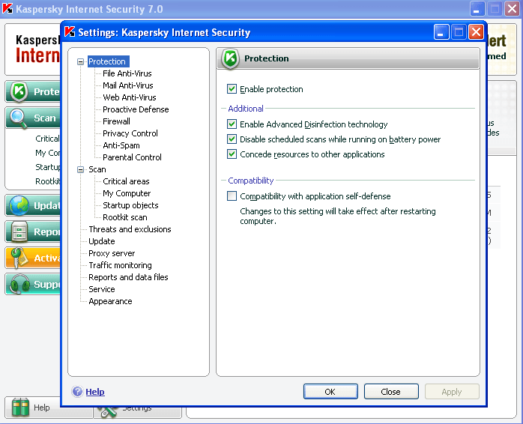Maximize the Settings dialog
Image resolution: width=523 pixels, height=424 pixels.
[459, 32]
